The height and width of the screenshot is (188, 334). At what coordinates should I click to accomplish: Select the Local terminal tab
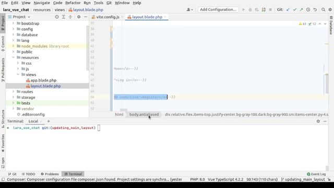coord(33,121)
